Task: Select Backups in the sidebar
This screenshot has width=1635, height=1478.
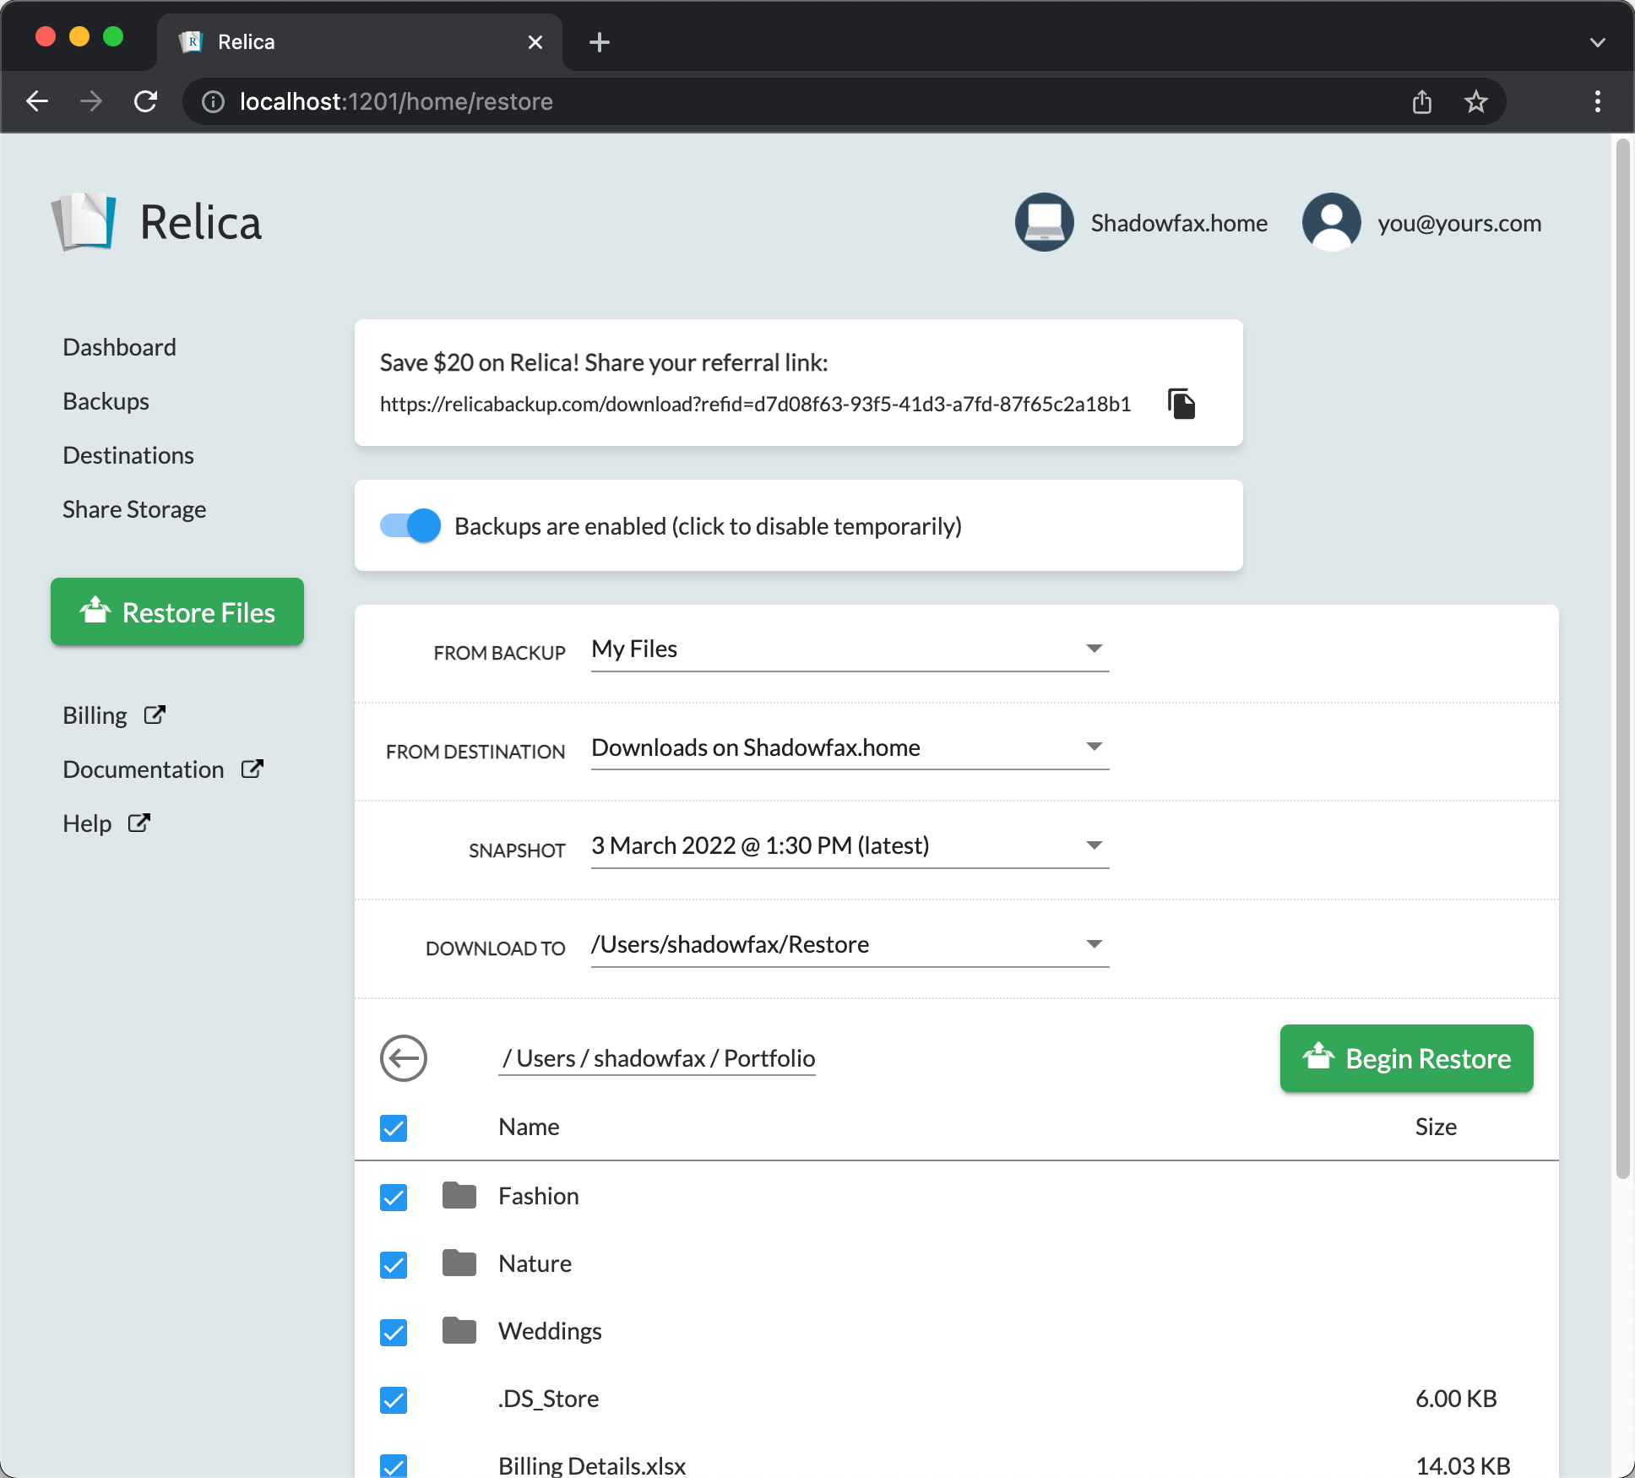Action: (106, 400)
